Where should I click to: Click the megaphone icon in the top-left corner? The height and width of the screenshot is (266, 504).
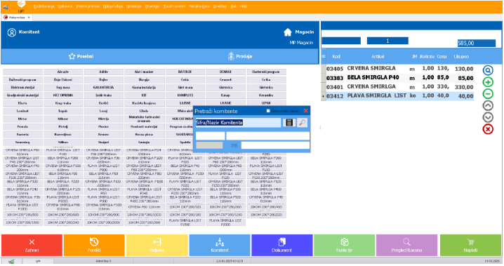(6, 7)
